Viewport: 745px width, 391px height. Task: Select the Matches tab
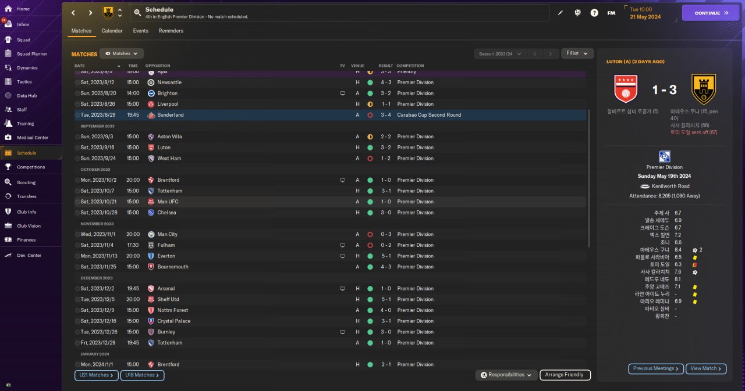coord(81,31)
